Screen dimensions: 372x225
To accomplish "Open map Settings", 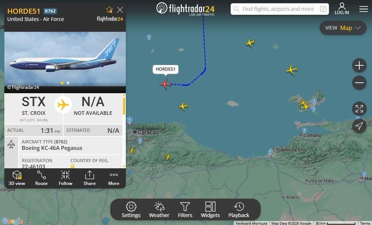I will [131, 210].
